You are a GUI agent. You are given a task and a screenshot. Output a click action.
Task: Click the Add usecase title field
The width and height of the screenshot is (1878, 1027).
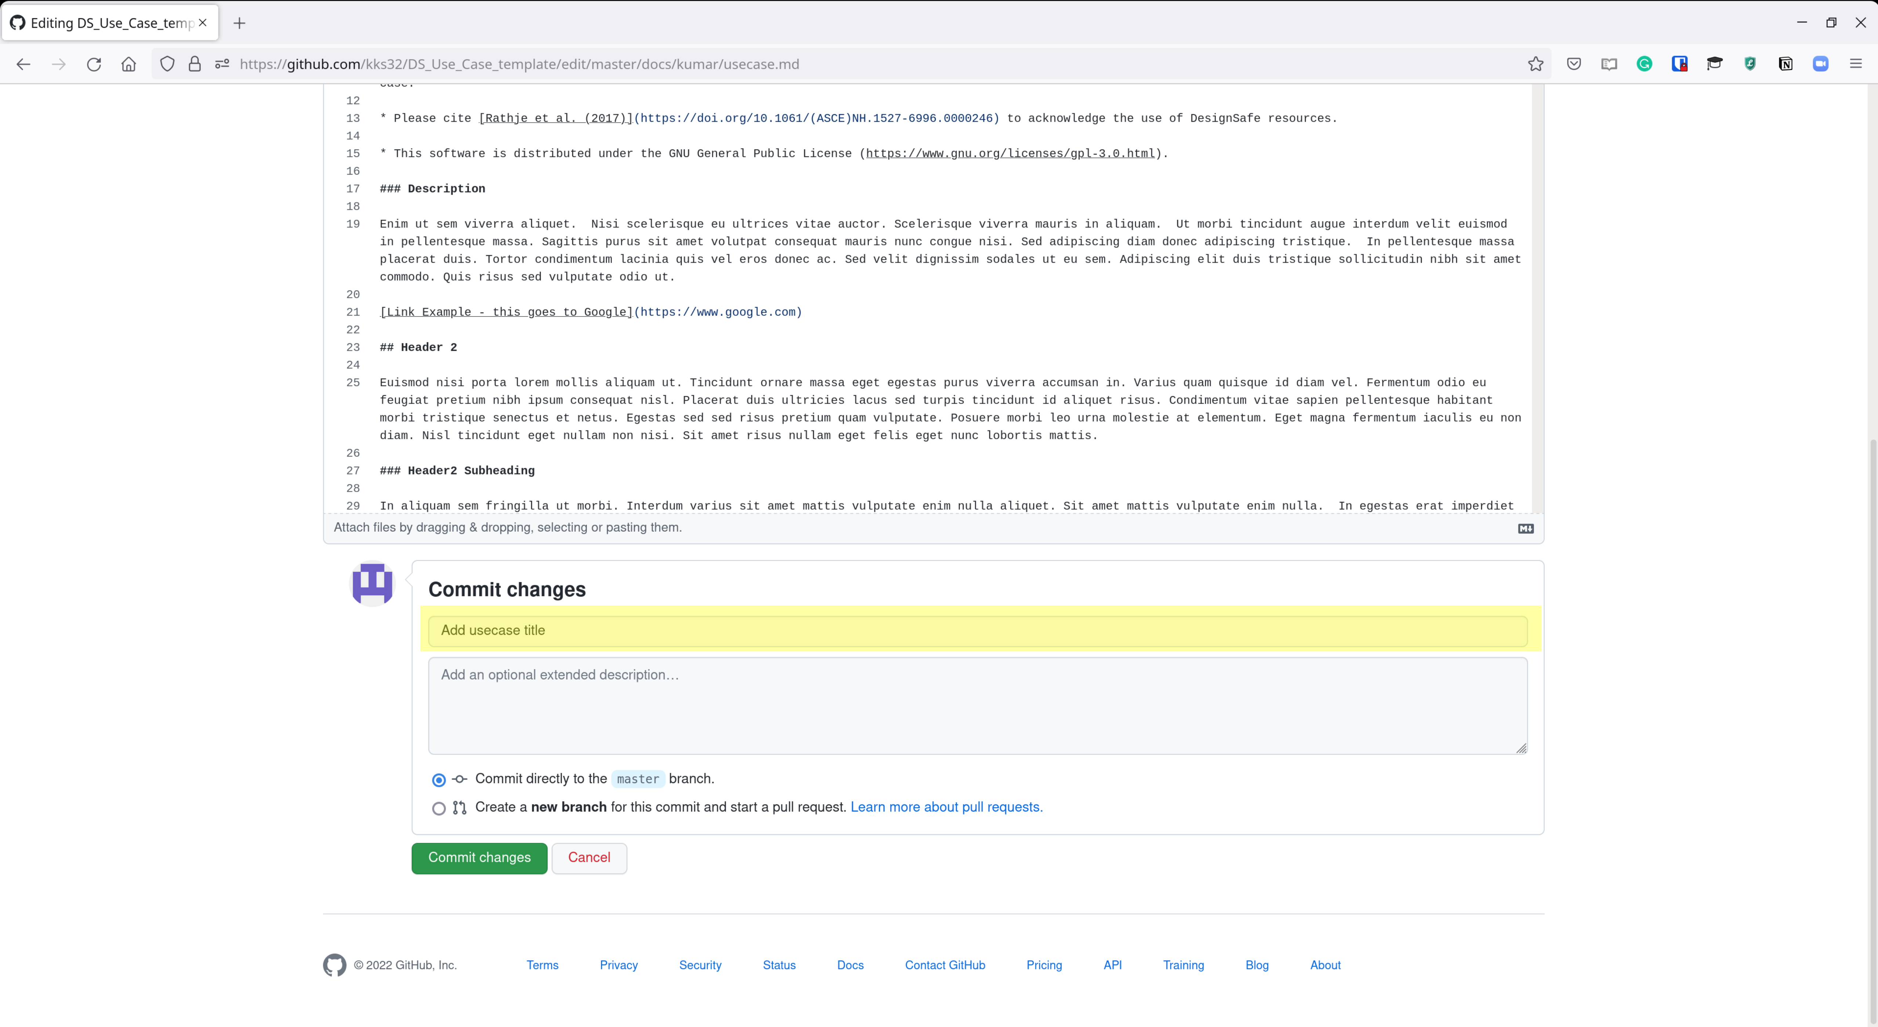tap(977, 630)
